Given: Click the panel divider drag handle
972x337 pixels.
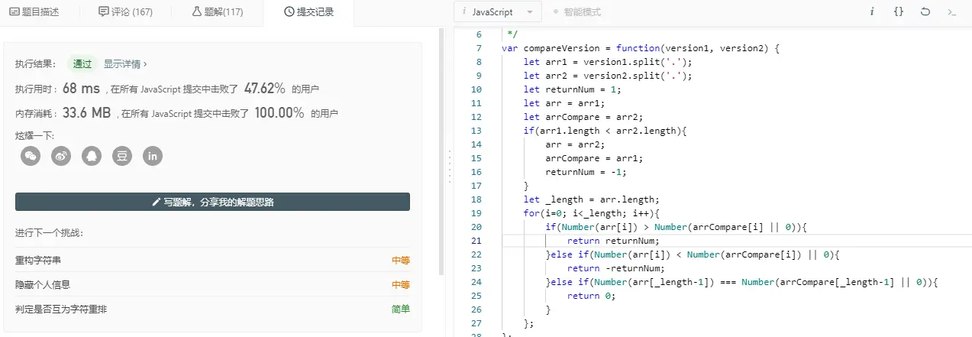Looking at the screenshot, I should [450, 167].
